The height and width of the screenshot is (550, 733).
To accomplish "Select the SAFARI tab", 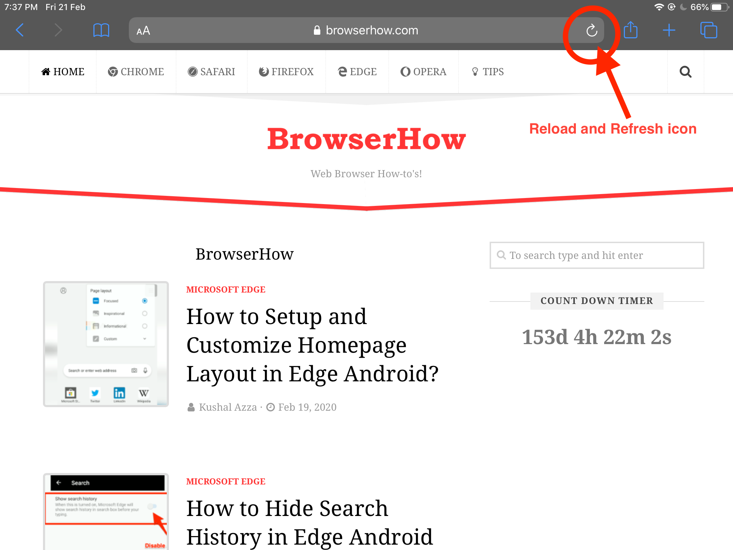I will click(211, 72).
